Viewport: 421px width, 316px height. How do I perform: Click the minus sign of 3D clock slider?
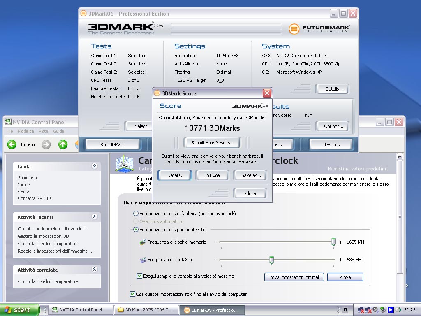pyautogui.click(x=215, y=260)
